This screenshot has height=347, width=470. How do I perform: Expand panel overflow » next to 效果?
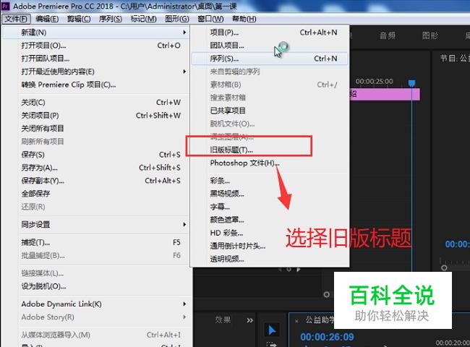249,320
